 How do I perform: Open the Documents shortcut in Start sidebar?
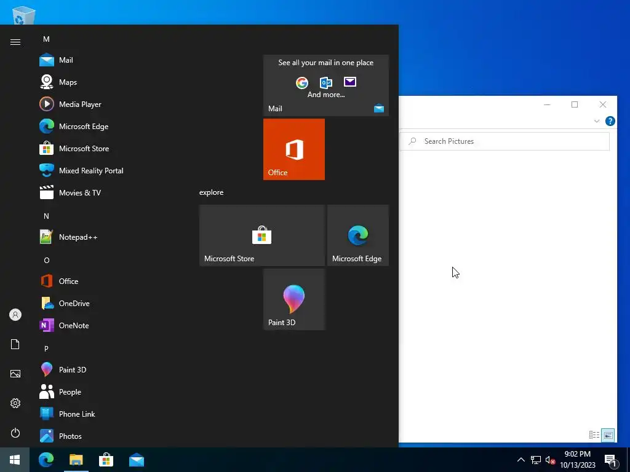click(15, 344)
